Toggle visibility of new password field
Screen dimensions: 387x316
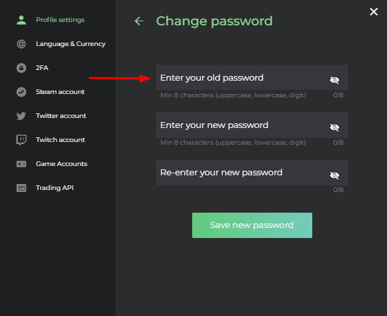tap(334, 127)
